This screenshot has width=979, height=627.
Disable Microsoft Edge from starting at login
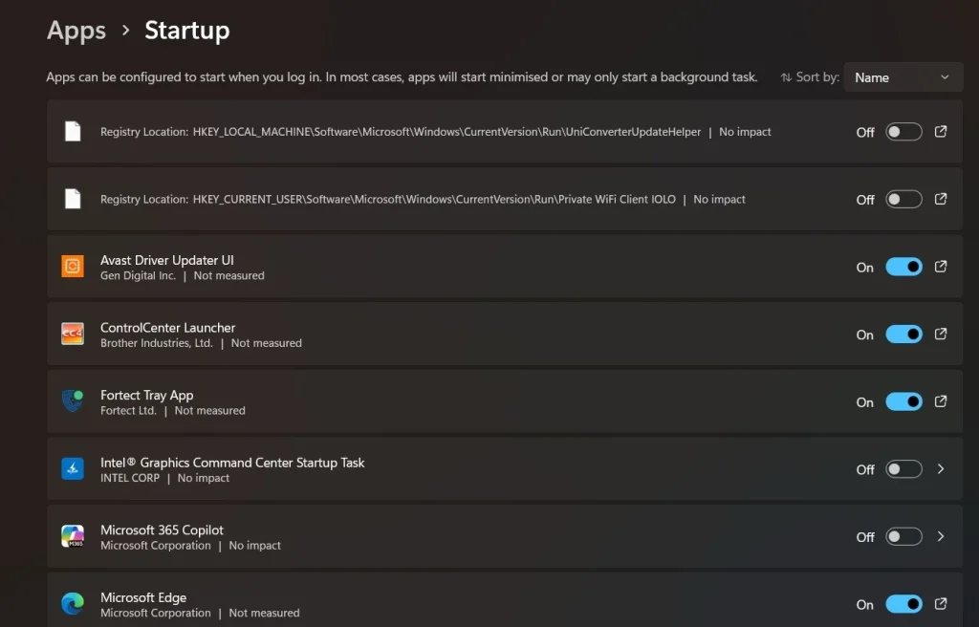[x=903, y=604]
